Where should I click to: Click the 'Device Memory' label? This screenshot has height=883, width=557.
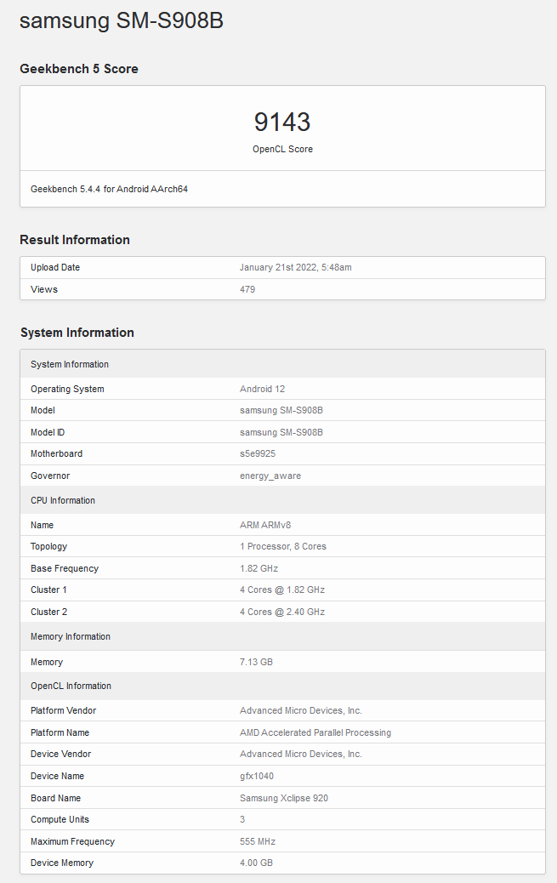tap(62, 863)
